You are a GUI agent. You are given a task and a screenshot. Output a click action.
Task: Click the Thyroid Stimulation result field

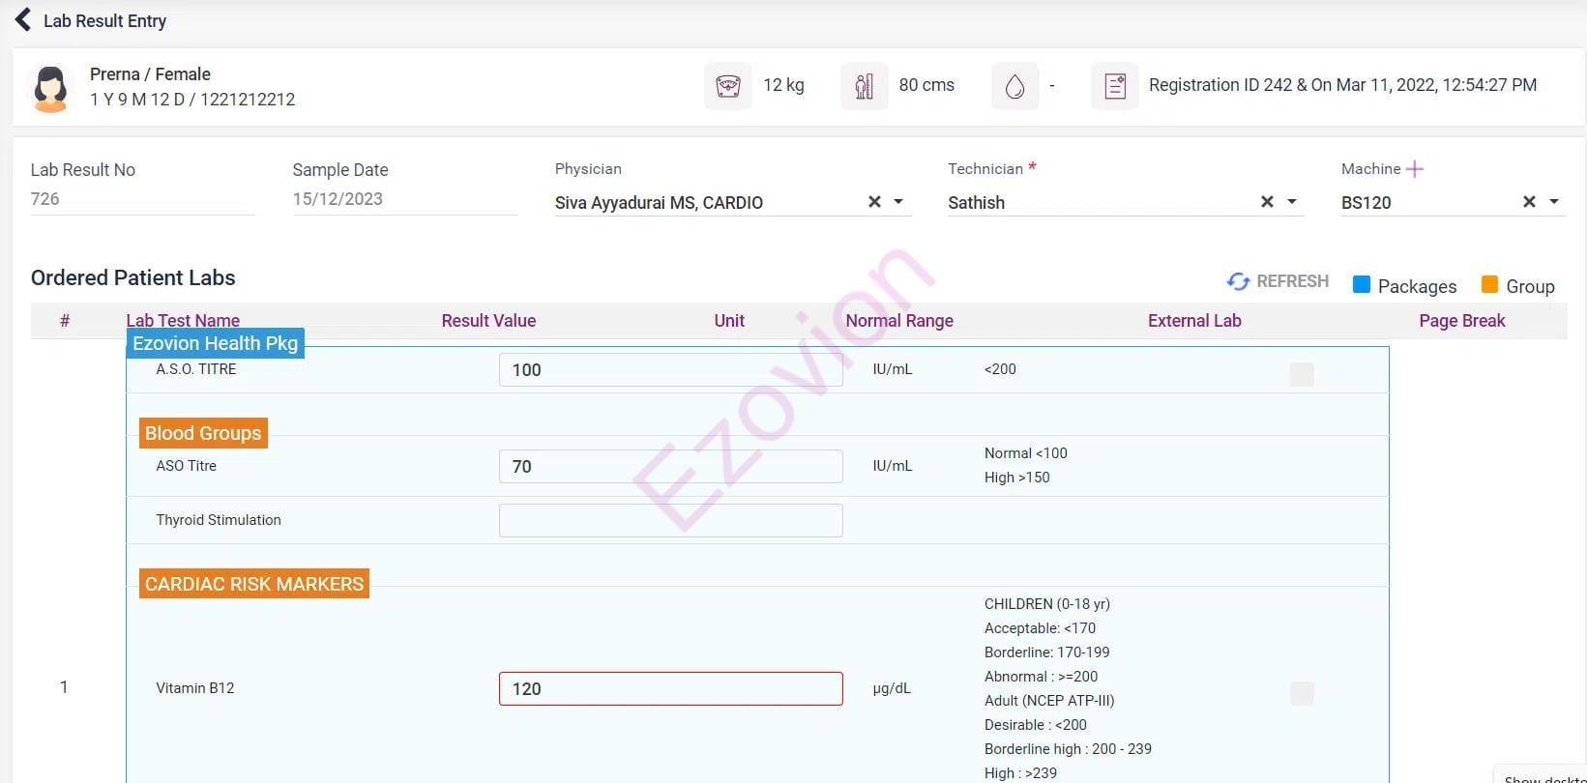pyautogui.click(x=670, y=520)
